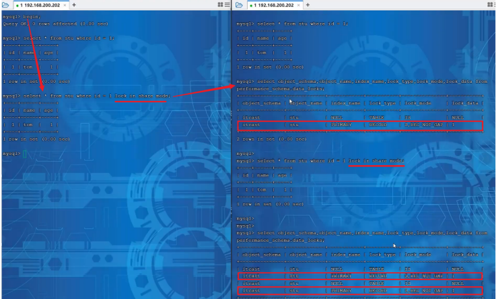The image size is (496, 299).
Task: Click 'Query OK, 0 rows affected' line
Action: (x=56, y=24)
